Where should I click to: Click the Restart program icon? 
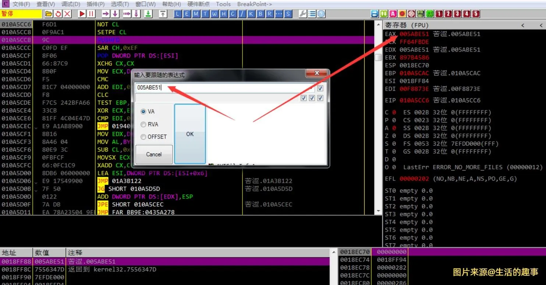click(58, 14)
